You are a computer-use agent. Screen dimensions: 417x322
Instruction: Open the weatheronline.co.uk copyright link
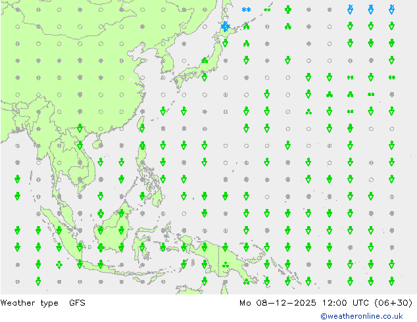pyautogui.click(x=361, y=316)
